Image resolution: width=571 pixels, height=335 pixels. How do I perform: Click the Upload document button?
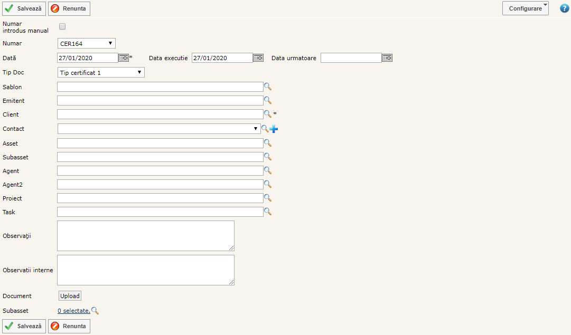[70, 296]
